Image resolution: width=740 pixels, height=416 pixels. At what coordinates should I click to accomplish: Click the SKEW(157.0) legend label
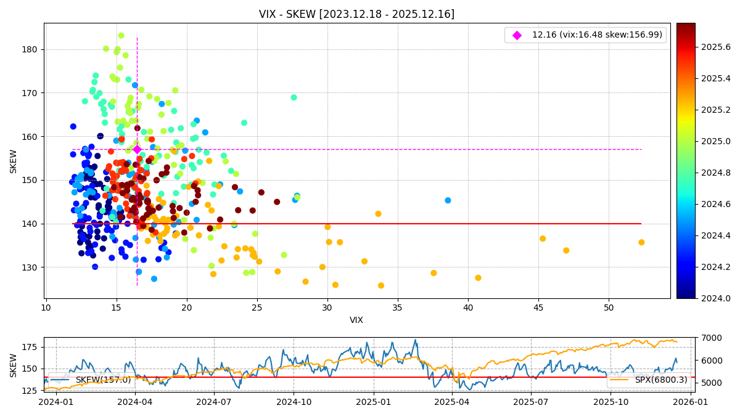pyautogui.click(x=103, y=380)
